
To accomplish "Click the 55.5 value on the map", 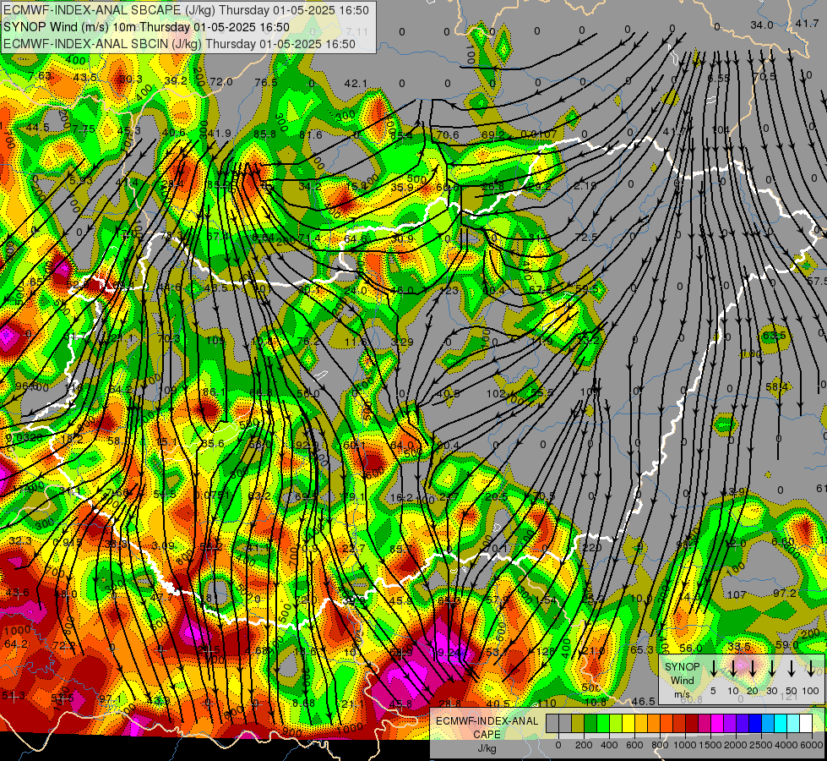I will pyautogui.click(x=542, y=393).
